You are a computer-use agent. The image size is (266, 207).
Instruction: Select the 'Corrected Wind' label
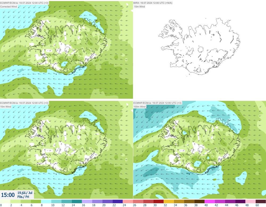9,7
